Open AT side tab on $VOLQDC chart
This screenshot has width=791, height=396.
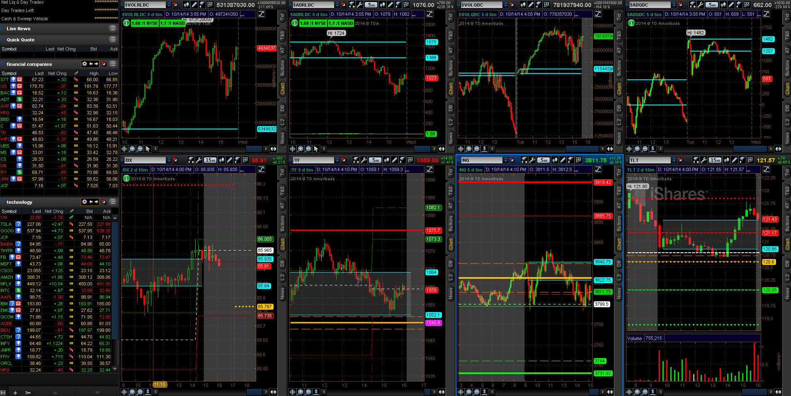(619, 51)
